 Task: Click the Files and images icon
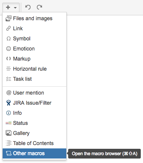coord(9,18)
